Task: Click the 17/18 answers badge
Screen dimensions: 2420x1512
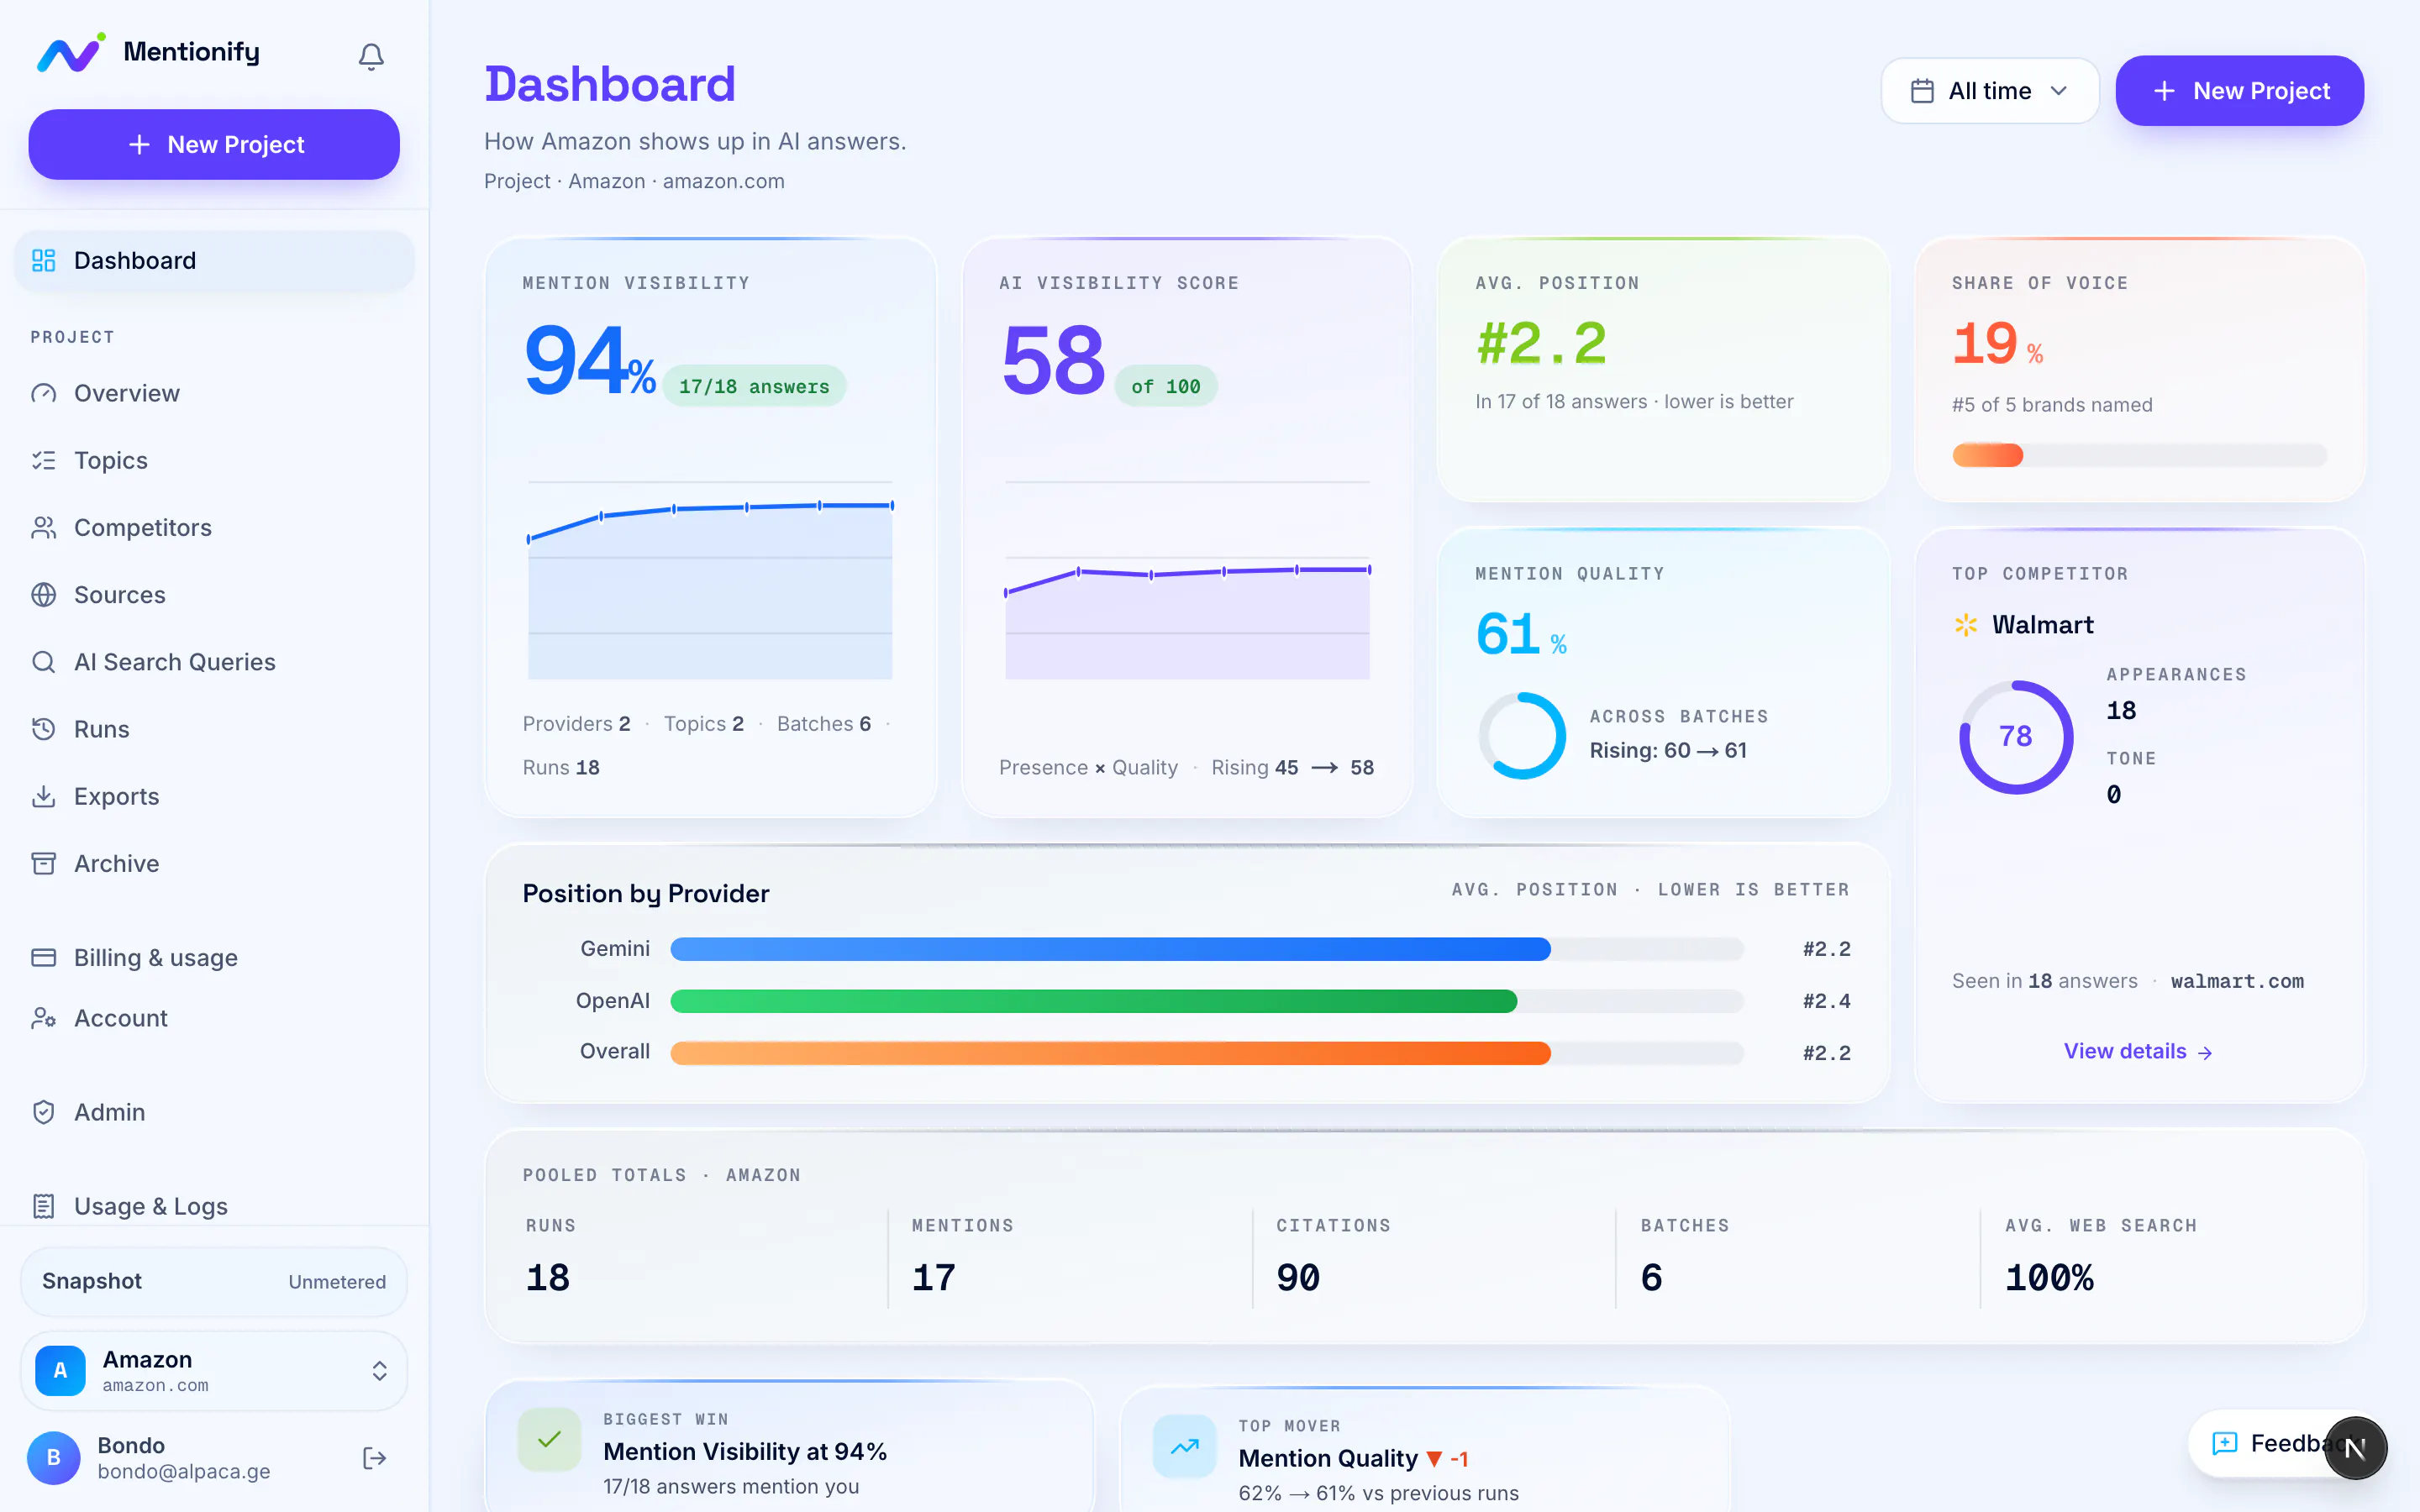Action: (x=754, y=386)
